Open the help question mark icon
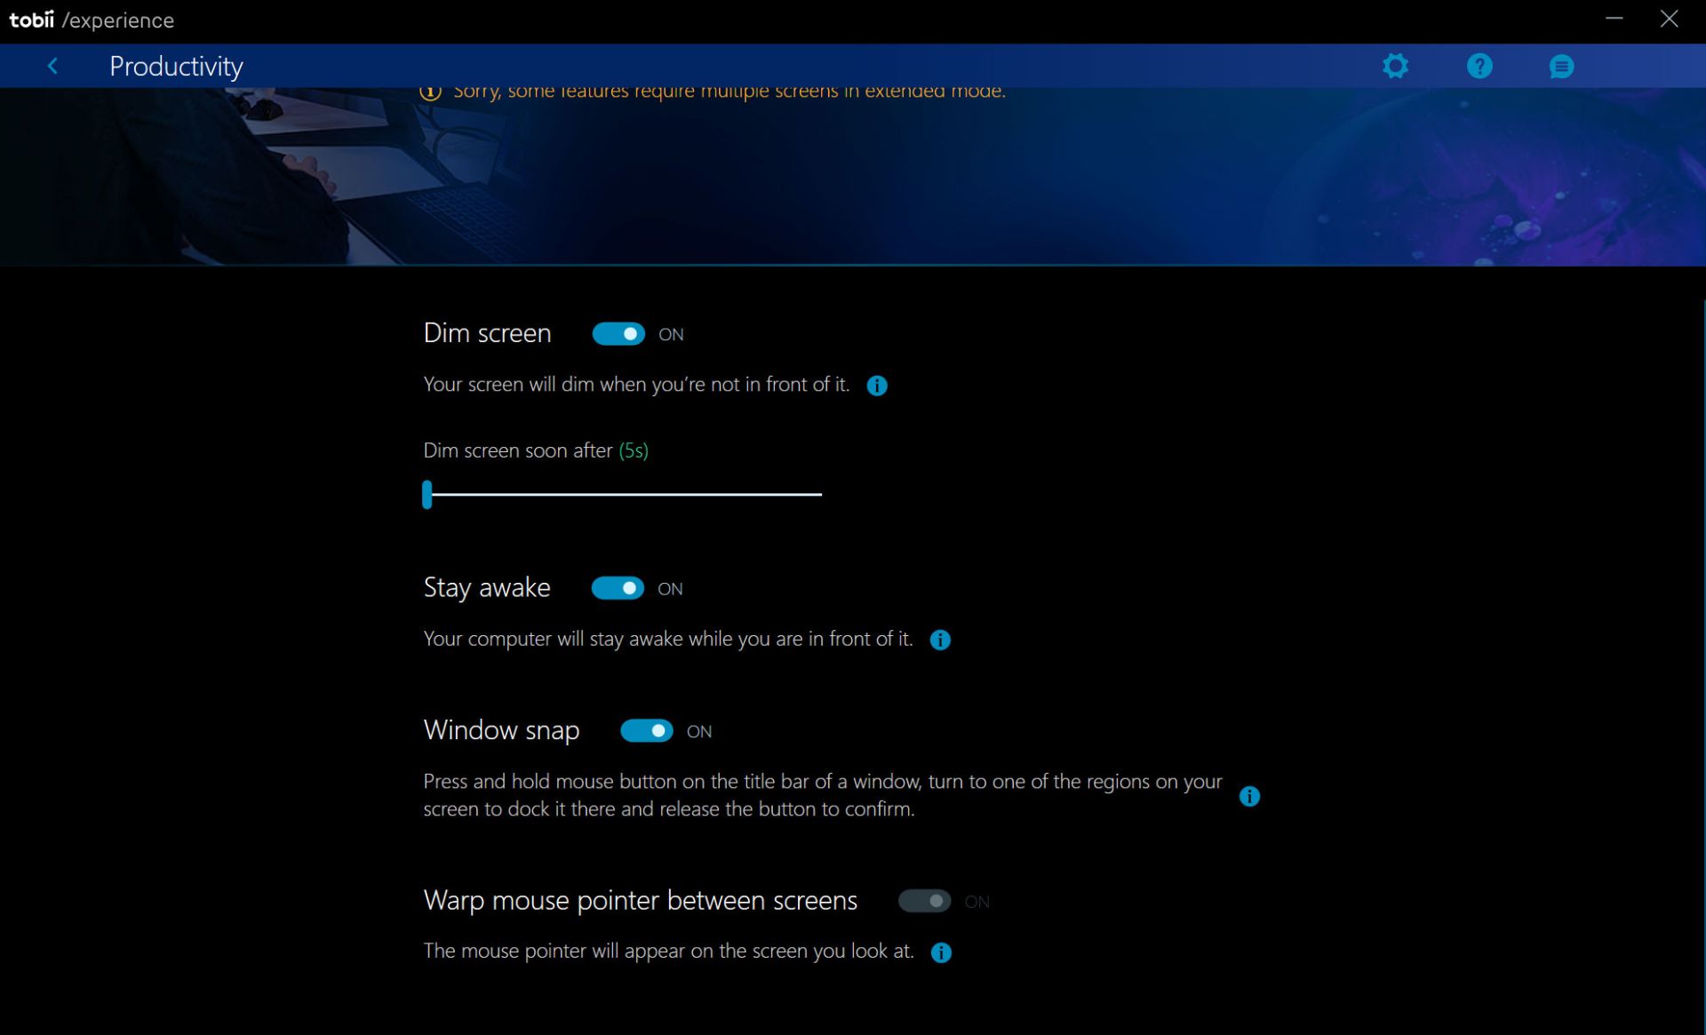Screen dimensions: 1706x1035 coord(1479,66)
